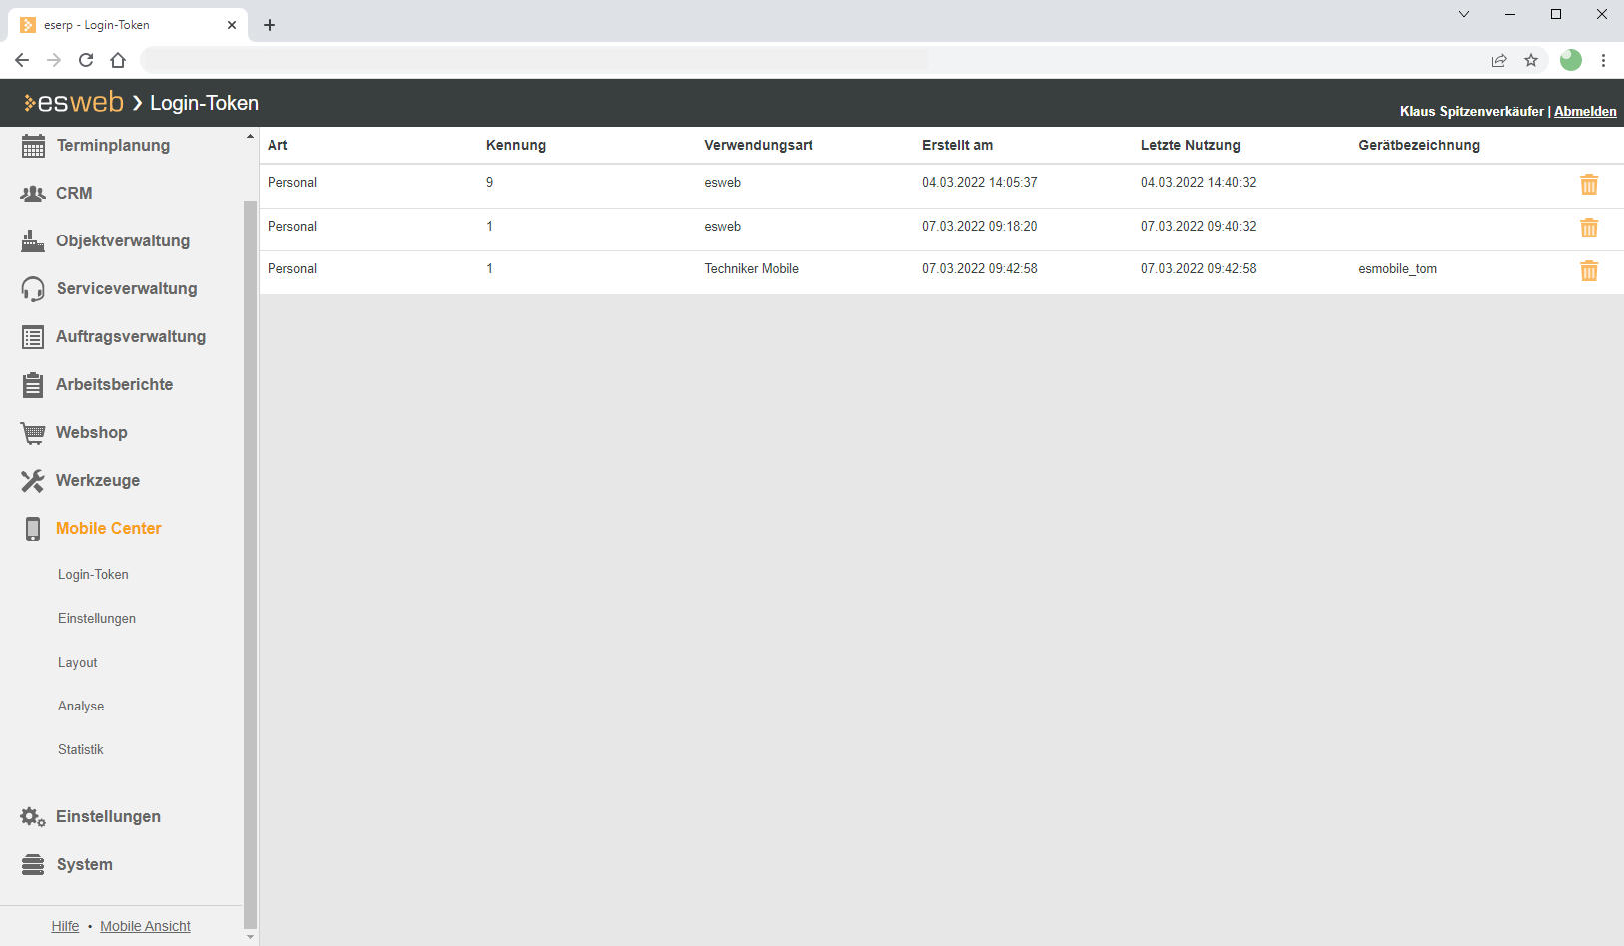
Task: Open Login-Token submenu item
Action: (93, 575)
